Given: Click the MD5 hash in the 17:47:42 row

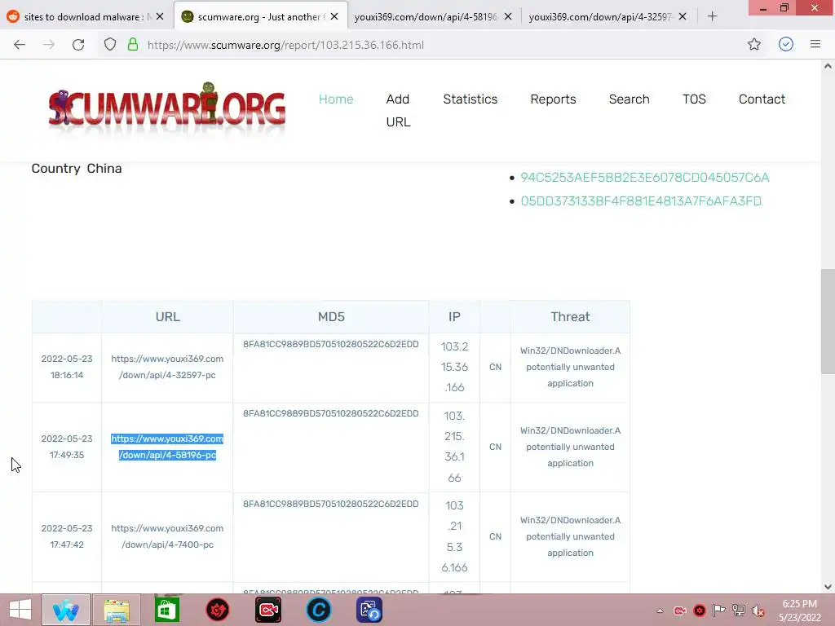Looking at the screenshot, I should click(x=331, y=504).
